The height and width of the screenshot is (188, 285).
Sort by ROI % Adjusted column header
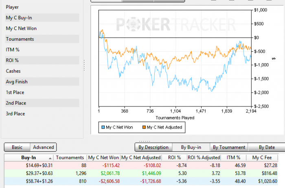click(204, 157)
